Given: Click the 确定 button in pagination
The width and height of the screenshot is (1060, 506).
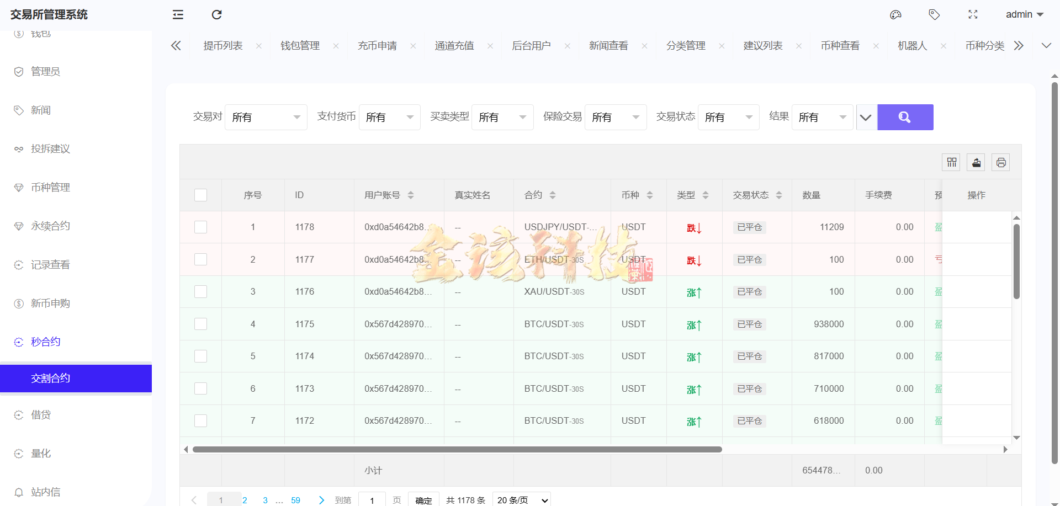Looking at the screenshot, I should click(423, 500).
